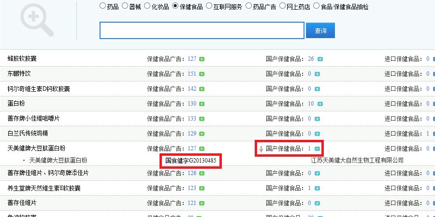Select the 化妆品 radio button

pyautogui.click(x=147, y=6)
